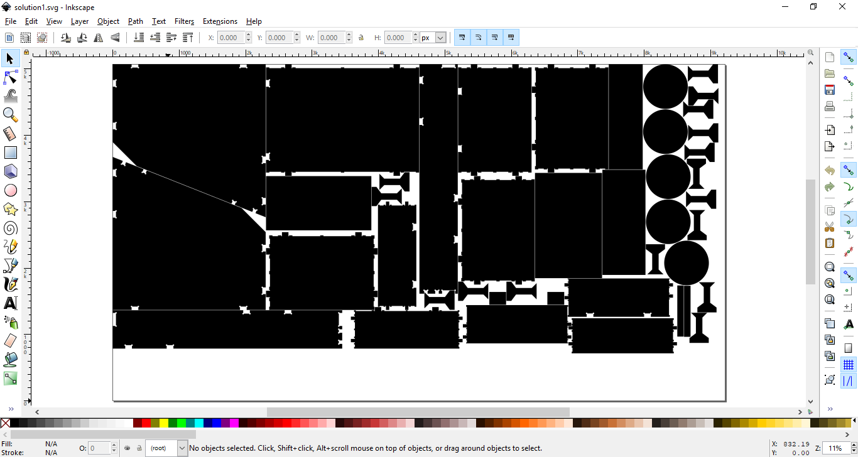858x457 pixels.
Task: Increase width W value stepper
Action: [x=349, y=35]
